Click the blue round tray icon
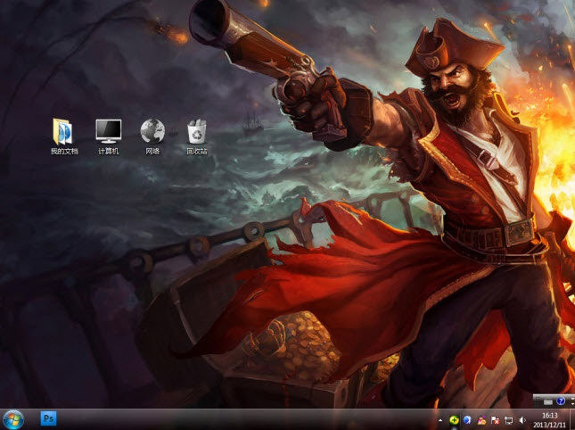This screenshot has width=575, height=430. click(467, 420)
